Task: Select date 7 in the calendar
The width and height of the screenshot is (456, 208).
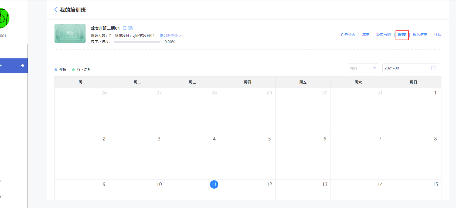Action: [x=380, y=139]
